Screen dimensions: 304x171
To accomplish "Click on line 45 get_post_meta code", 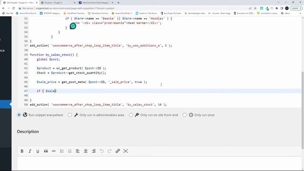I will click(x=92, y=82).
